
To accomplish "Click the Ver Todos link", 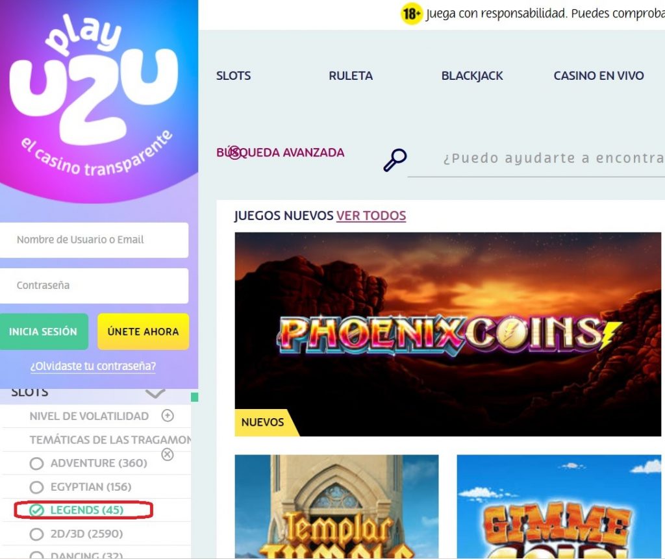I will [x=371, y=216].
